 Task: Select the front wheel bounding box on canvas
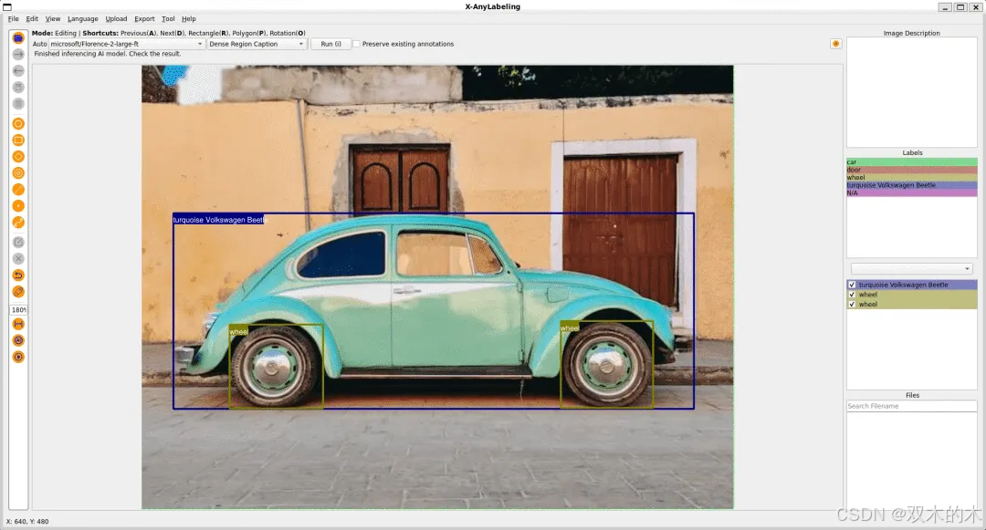pos(607,364)
